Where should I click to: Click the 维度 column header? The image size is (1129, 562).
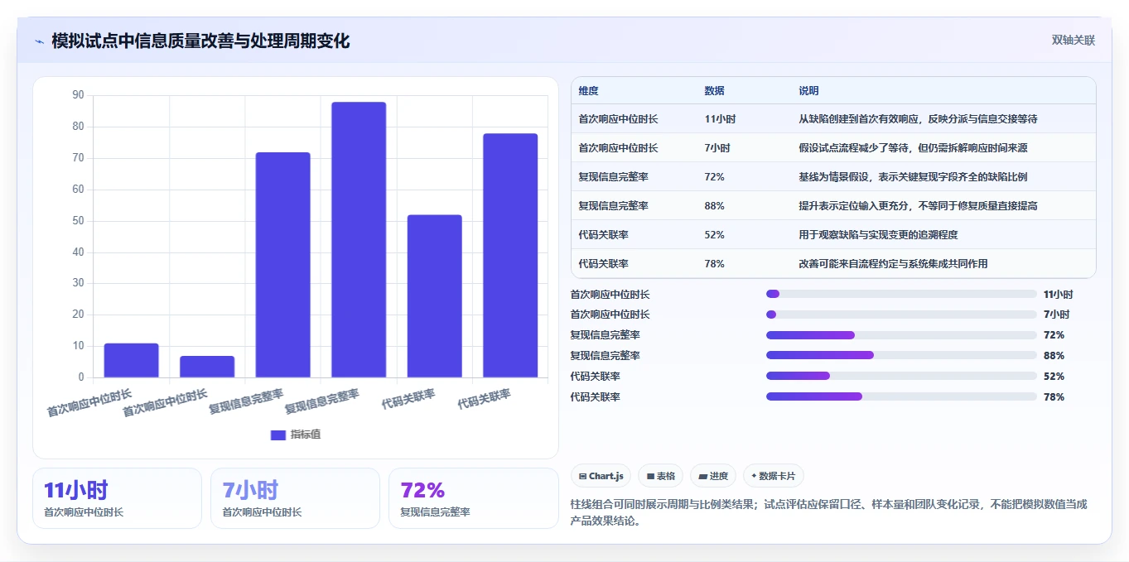tap(589, 91)
